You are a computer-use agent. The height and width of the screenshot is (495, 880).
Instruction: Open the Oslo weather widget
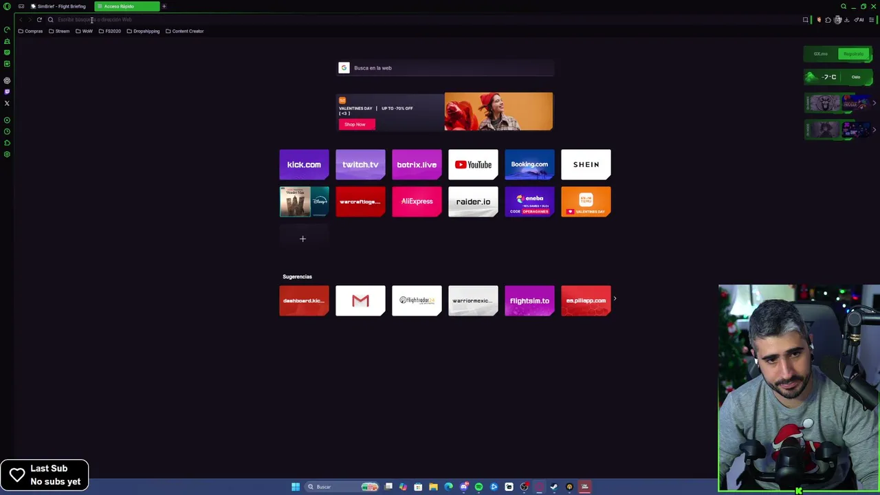point(838,77)
